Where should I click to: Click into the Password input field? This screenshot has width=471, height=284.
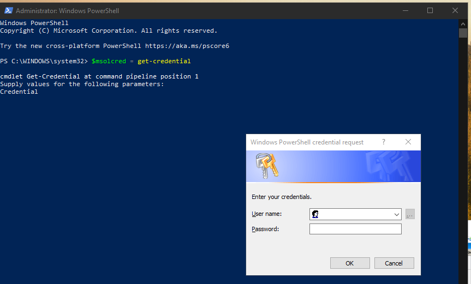click(x=355, y=229)
